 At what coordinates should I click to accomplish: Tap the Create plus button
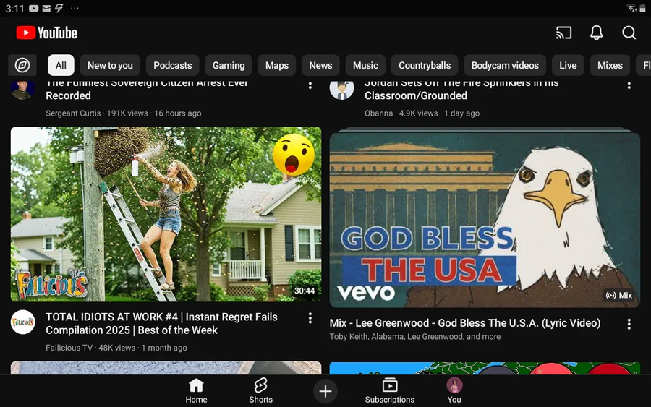tap(325, 391)
